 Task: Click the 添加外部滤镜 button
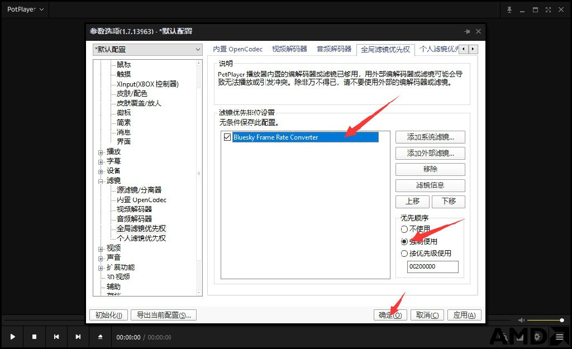point(430,153)
